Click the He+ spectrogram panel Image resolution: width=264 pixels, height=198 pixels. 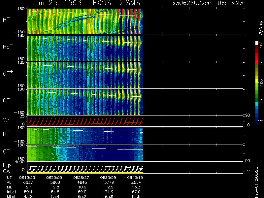pyautogui.click(x=85, y=48)
